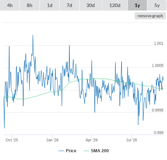Click the Oct '25 axis label
167x160 pixels.
[x=12, y=140]
